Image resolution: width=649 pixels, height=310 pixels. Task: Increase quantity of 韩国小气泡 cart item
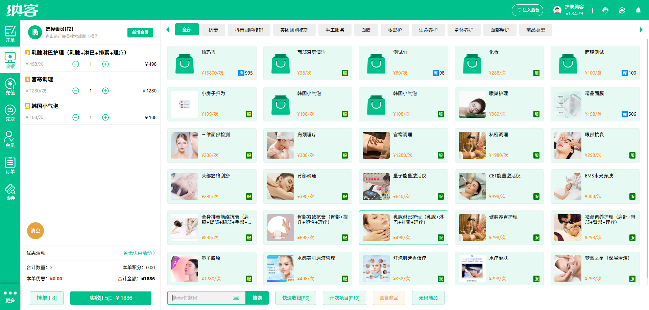point(105,117)
